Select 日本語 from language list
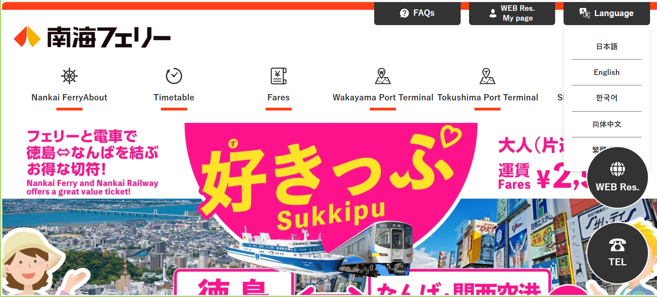The height and width of the screenshot is (297, 657). click(607, 46)
